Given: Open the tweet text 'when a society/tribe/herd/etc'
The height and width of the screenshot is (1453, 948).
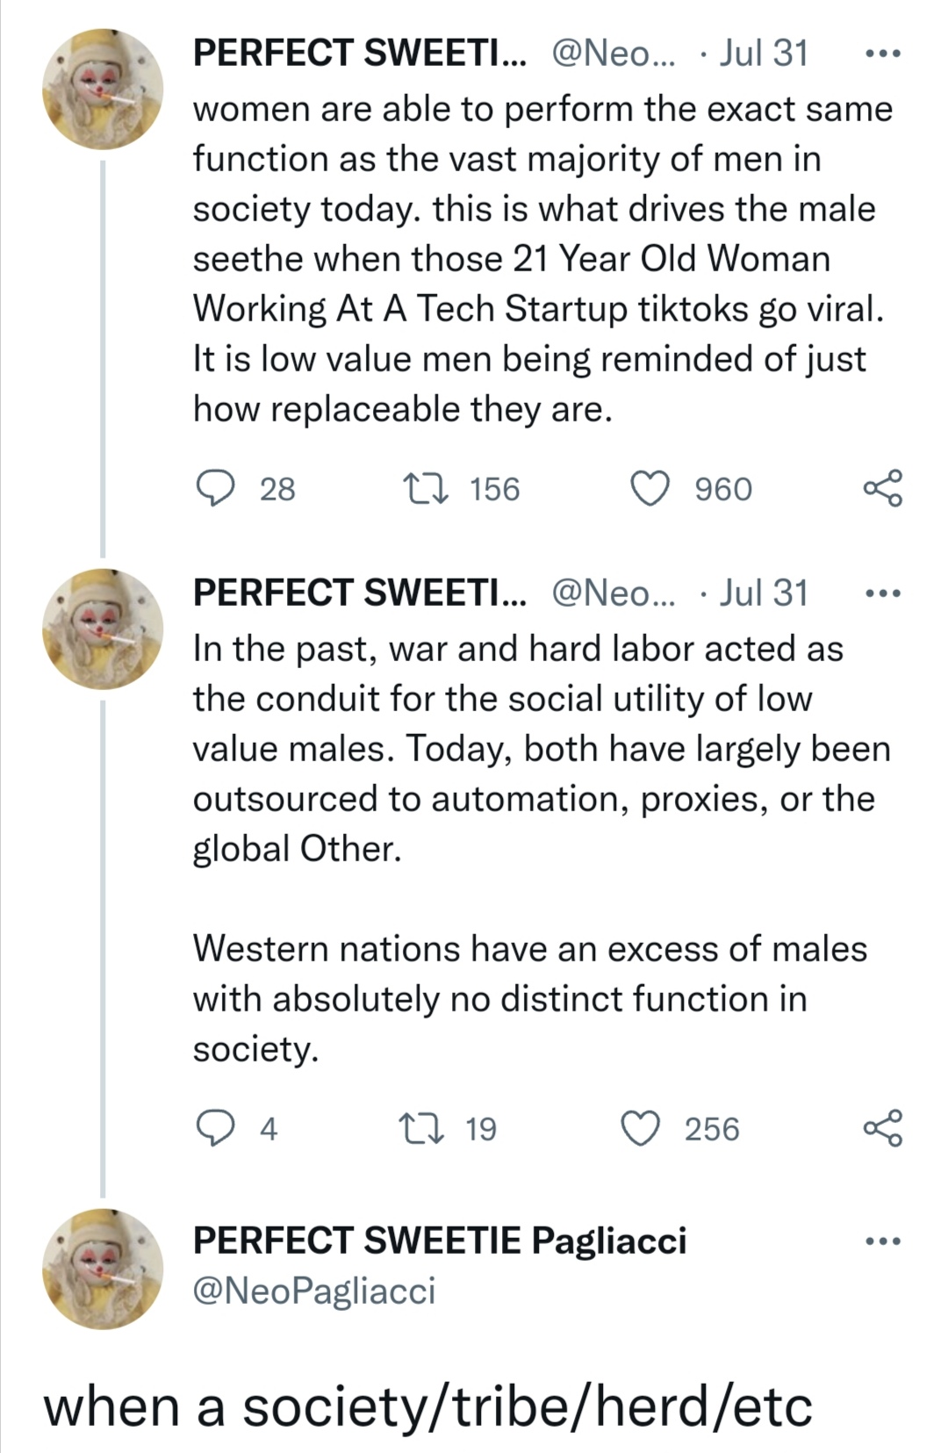Looking at the screenshot, I should coord(427,1406).
